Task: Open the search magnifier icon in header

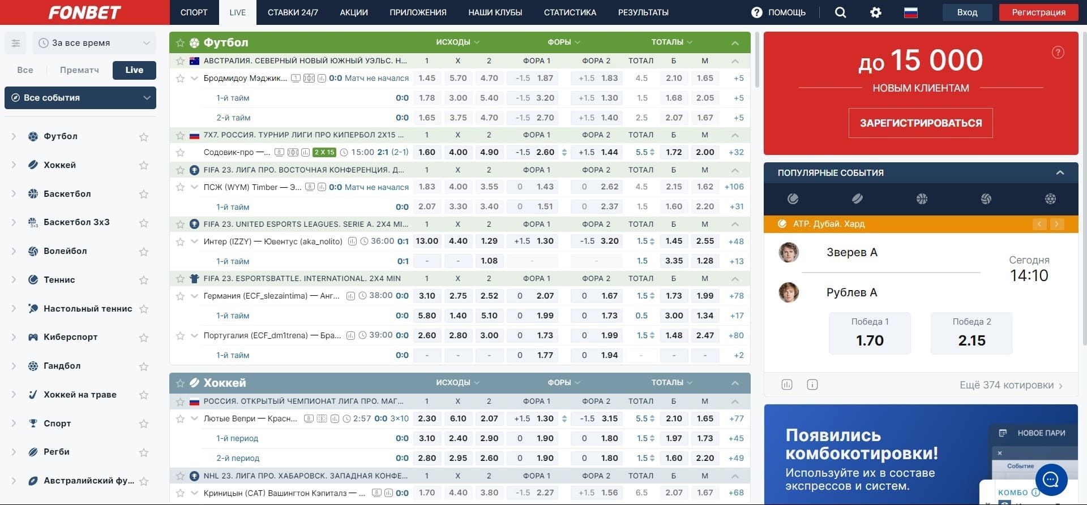Action: [x=840, y=12]
